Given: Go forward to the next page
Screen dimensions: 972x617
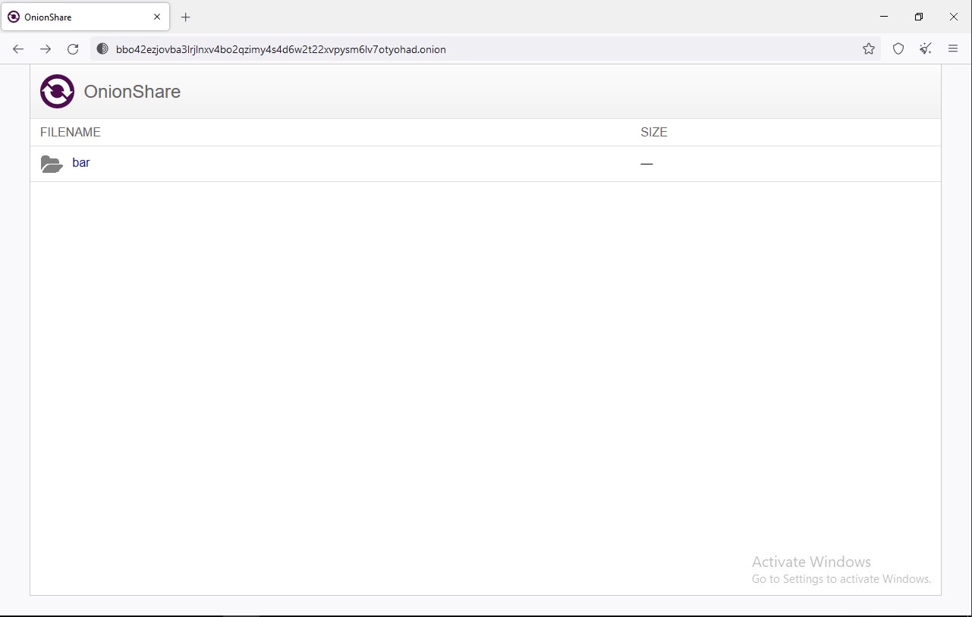Looking at the screenshot, I should pos(46,49).
